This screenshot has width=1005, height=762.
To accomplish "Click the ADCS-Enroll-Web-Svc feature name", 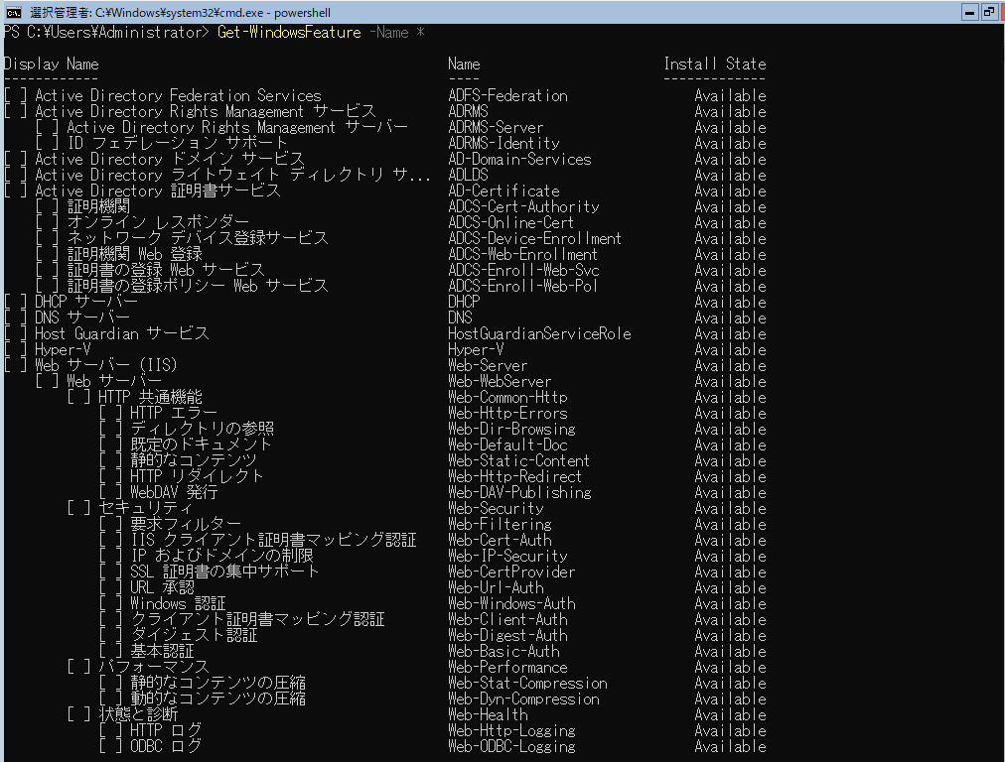I will coord(523,270).
